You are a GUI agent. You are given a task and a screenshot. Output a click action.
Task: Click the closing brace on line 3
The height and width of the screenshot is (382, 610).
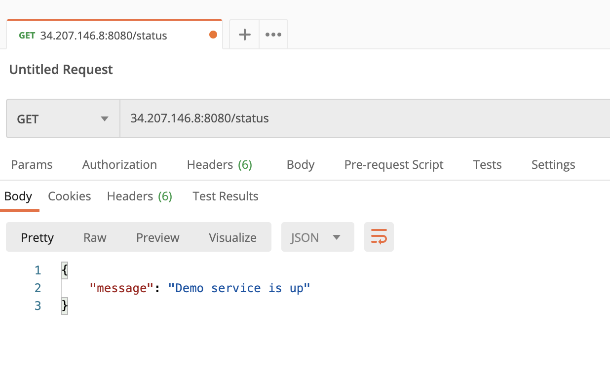pos(65,306)
